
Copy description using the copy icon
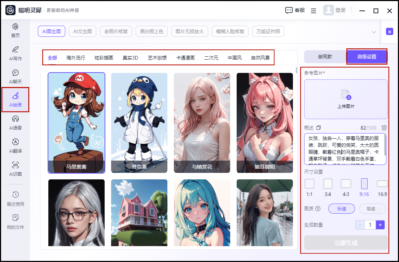[319, 128]
